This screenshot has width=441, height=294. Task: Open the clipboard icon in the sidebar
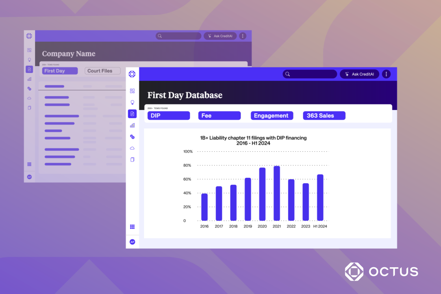pos(132,159)
